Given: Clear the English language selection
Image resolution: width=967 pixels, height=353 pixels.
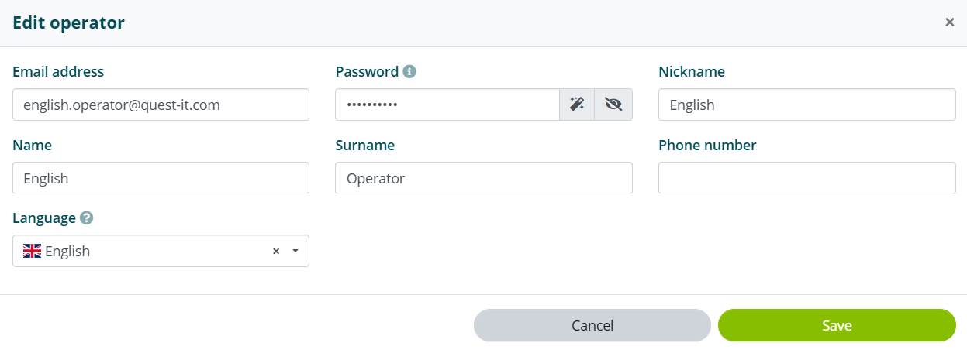Looking at the screenshot, I should (x=276, y=252).
